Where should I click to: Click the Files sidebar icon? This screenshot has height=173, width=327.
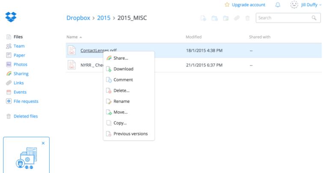click(x=9, y=37)
